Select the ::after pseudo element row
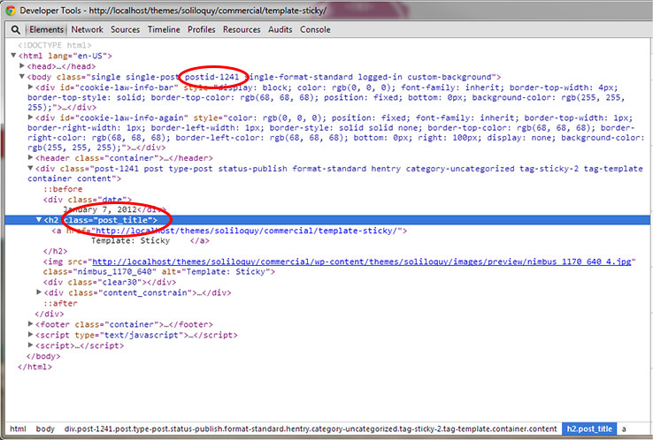The height and width of the screenshot is (440, 653). click(60, 303)
